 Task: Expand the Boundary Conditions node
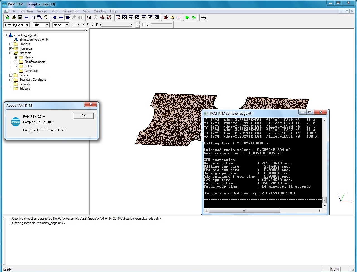[x=11, y=80]
